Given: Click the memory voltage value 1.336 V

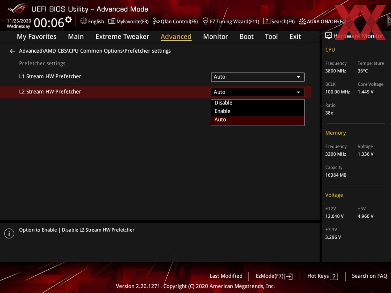Looking at the screenshot, I should tap(365, 154).
